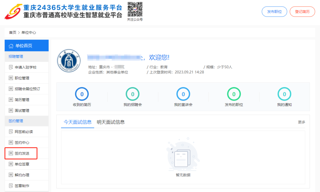Go to 首页 in the breadcrumb
The image size is (320, 192).
click(x=12, y=32)
